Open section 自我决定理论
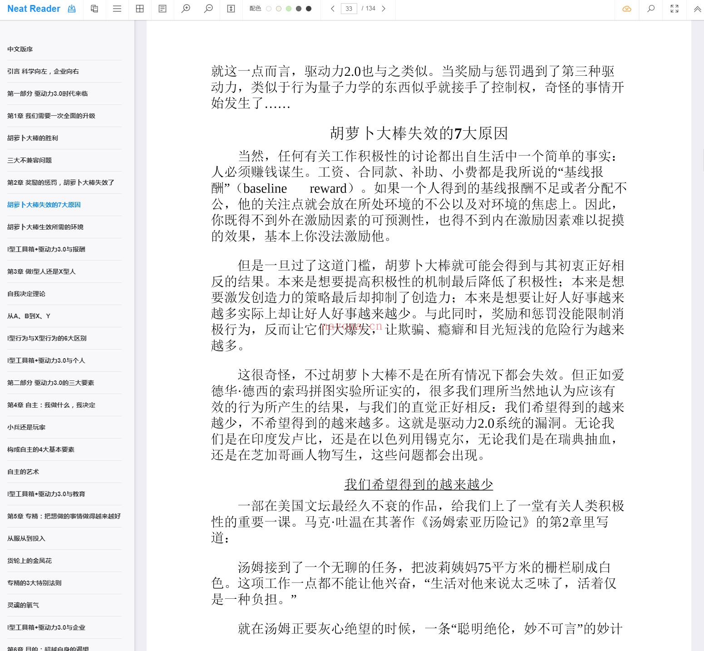This screenshot has height=651, width=704. (x=26, y=294)
